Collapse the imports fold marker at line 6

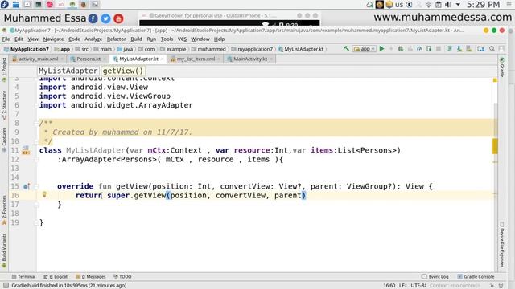36,105
